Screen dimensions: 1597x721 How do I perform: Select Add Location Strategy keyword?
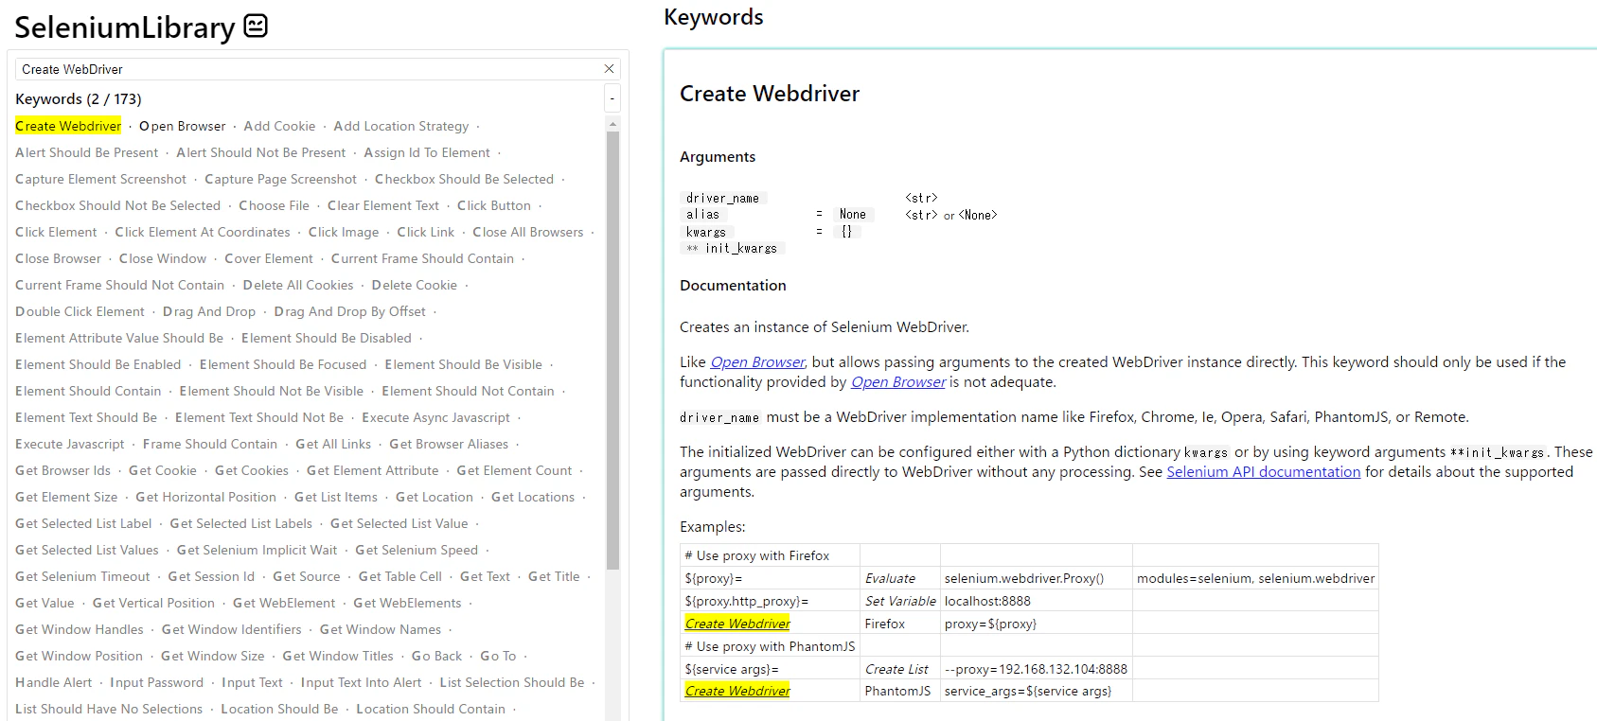[x=401, y=126]
